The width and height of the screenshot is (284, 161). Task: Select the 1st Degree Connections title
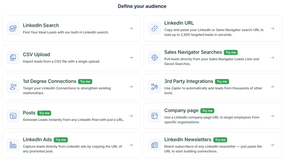pos(50,81)
